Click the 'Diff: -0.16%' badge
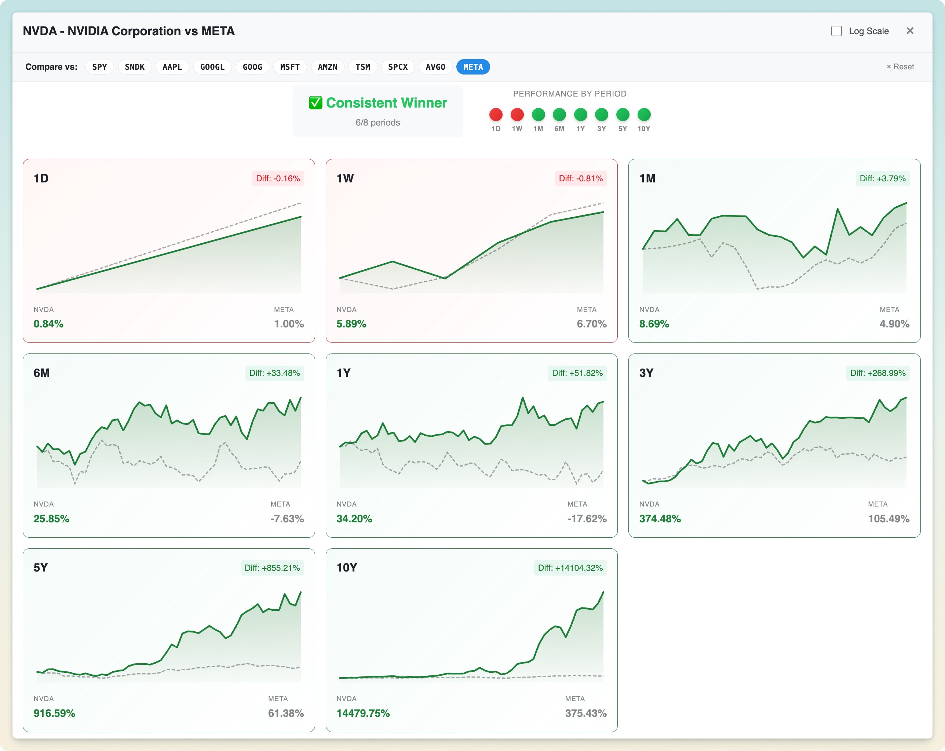Image resolution: width=945 pixels, height=751 pixels. click(278, 178)
